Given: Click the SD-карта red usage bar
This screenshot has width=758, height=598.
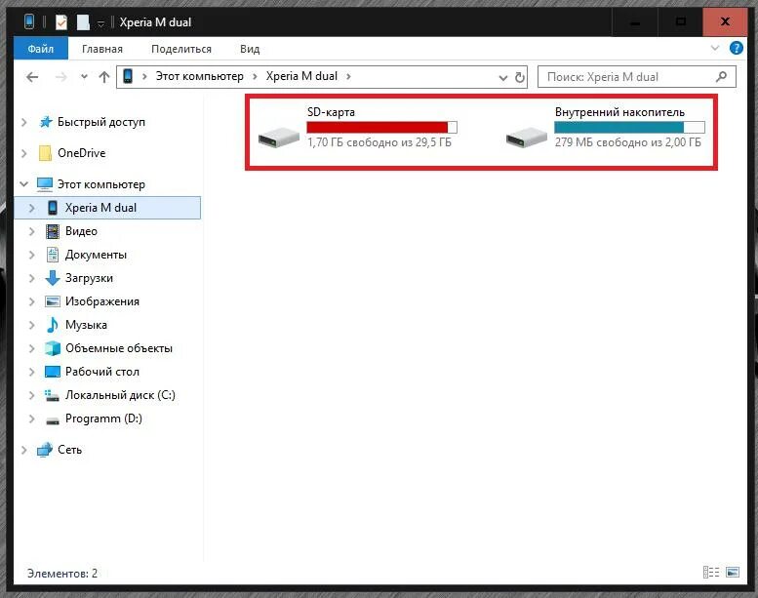Looking at the screenshot, I should (381, 128).
